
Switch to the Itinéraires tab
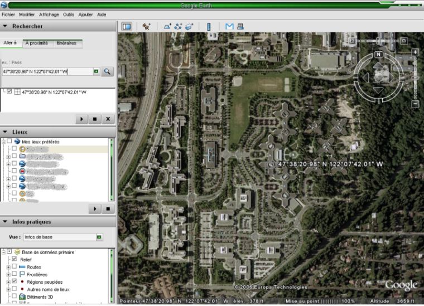pyautogui.click(x=66, y=43)
